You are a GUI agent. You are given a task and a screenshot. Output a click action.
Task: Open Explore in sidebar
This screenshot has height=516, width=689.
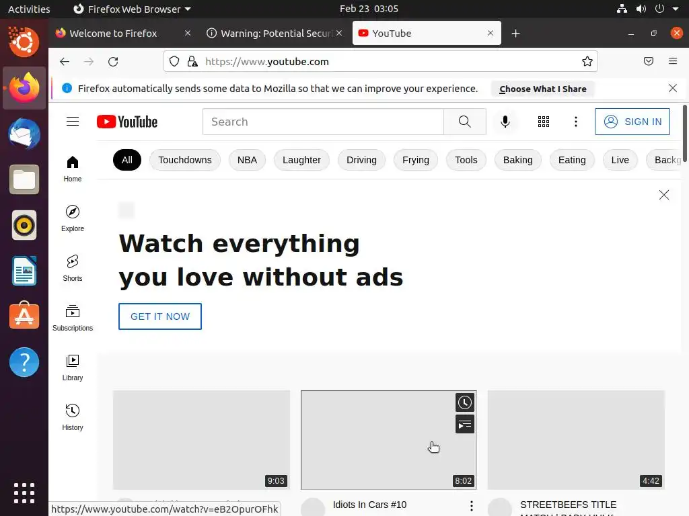coord(73,218)
